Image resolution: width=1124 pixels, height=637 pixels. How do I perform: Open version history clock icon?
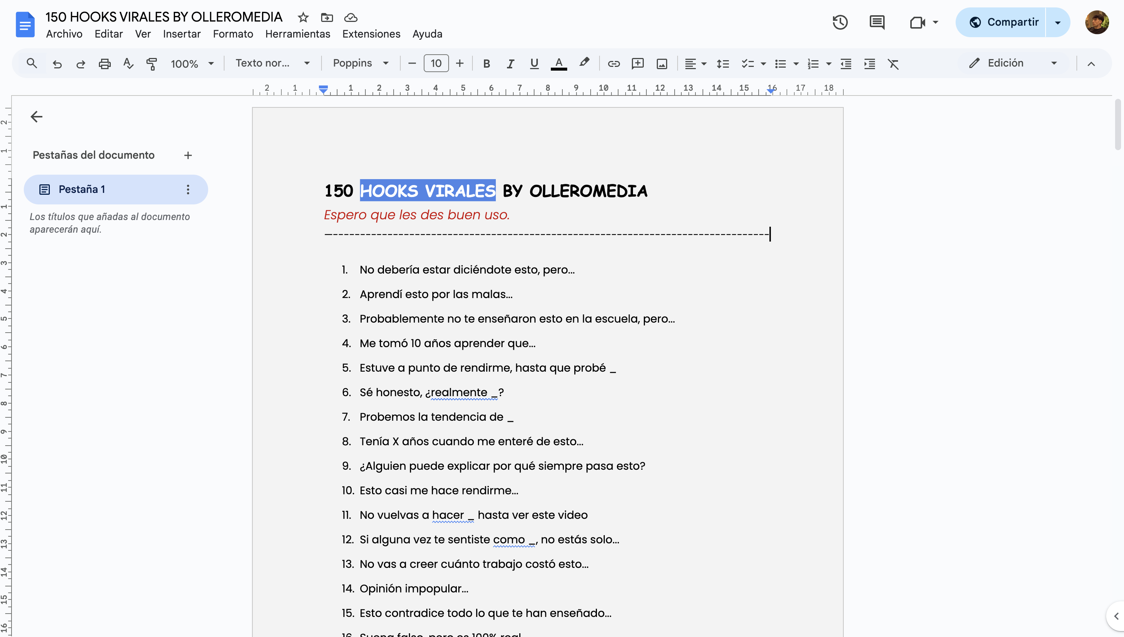pos(840,22)
